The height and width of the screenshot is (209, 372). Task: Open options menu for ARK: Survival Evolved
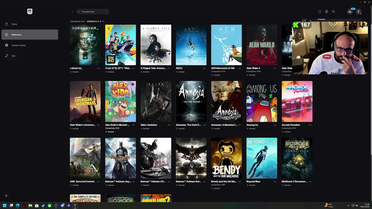[98, 181]
